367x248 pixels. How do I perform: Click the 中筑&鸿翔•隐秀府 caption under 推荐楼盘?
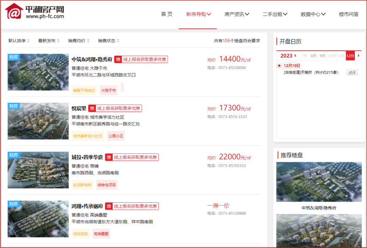tap(319, 208)
